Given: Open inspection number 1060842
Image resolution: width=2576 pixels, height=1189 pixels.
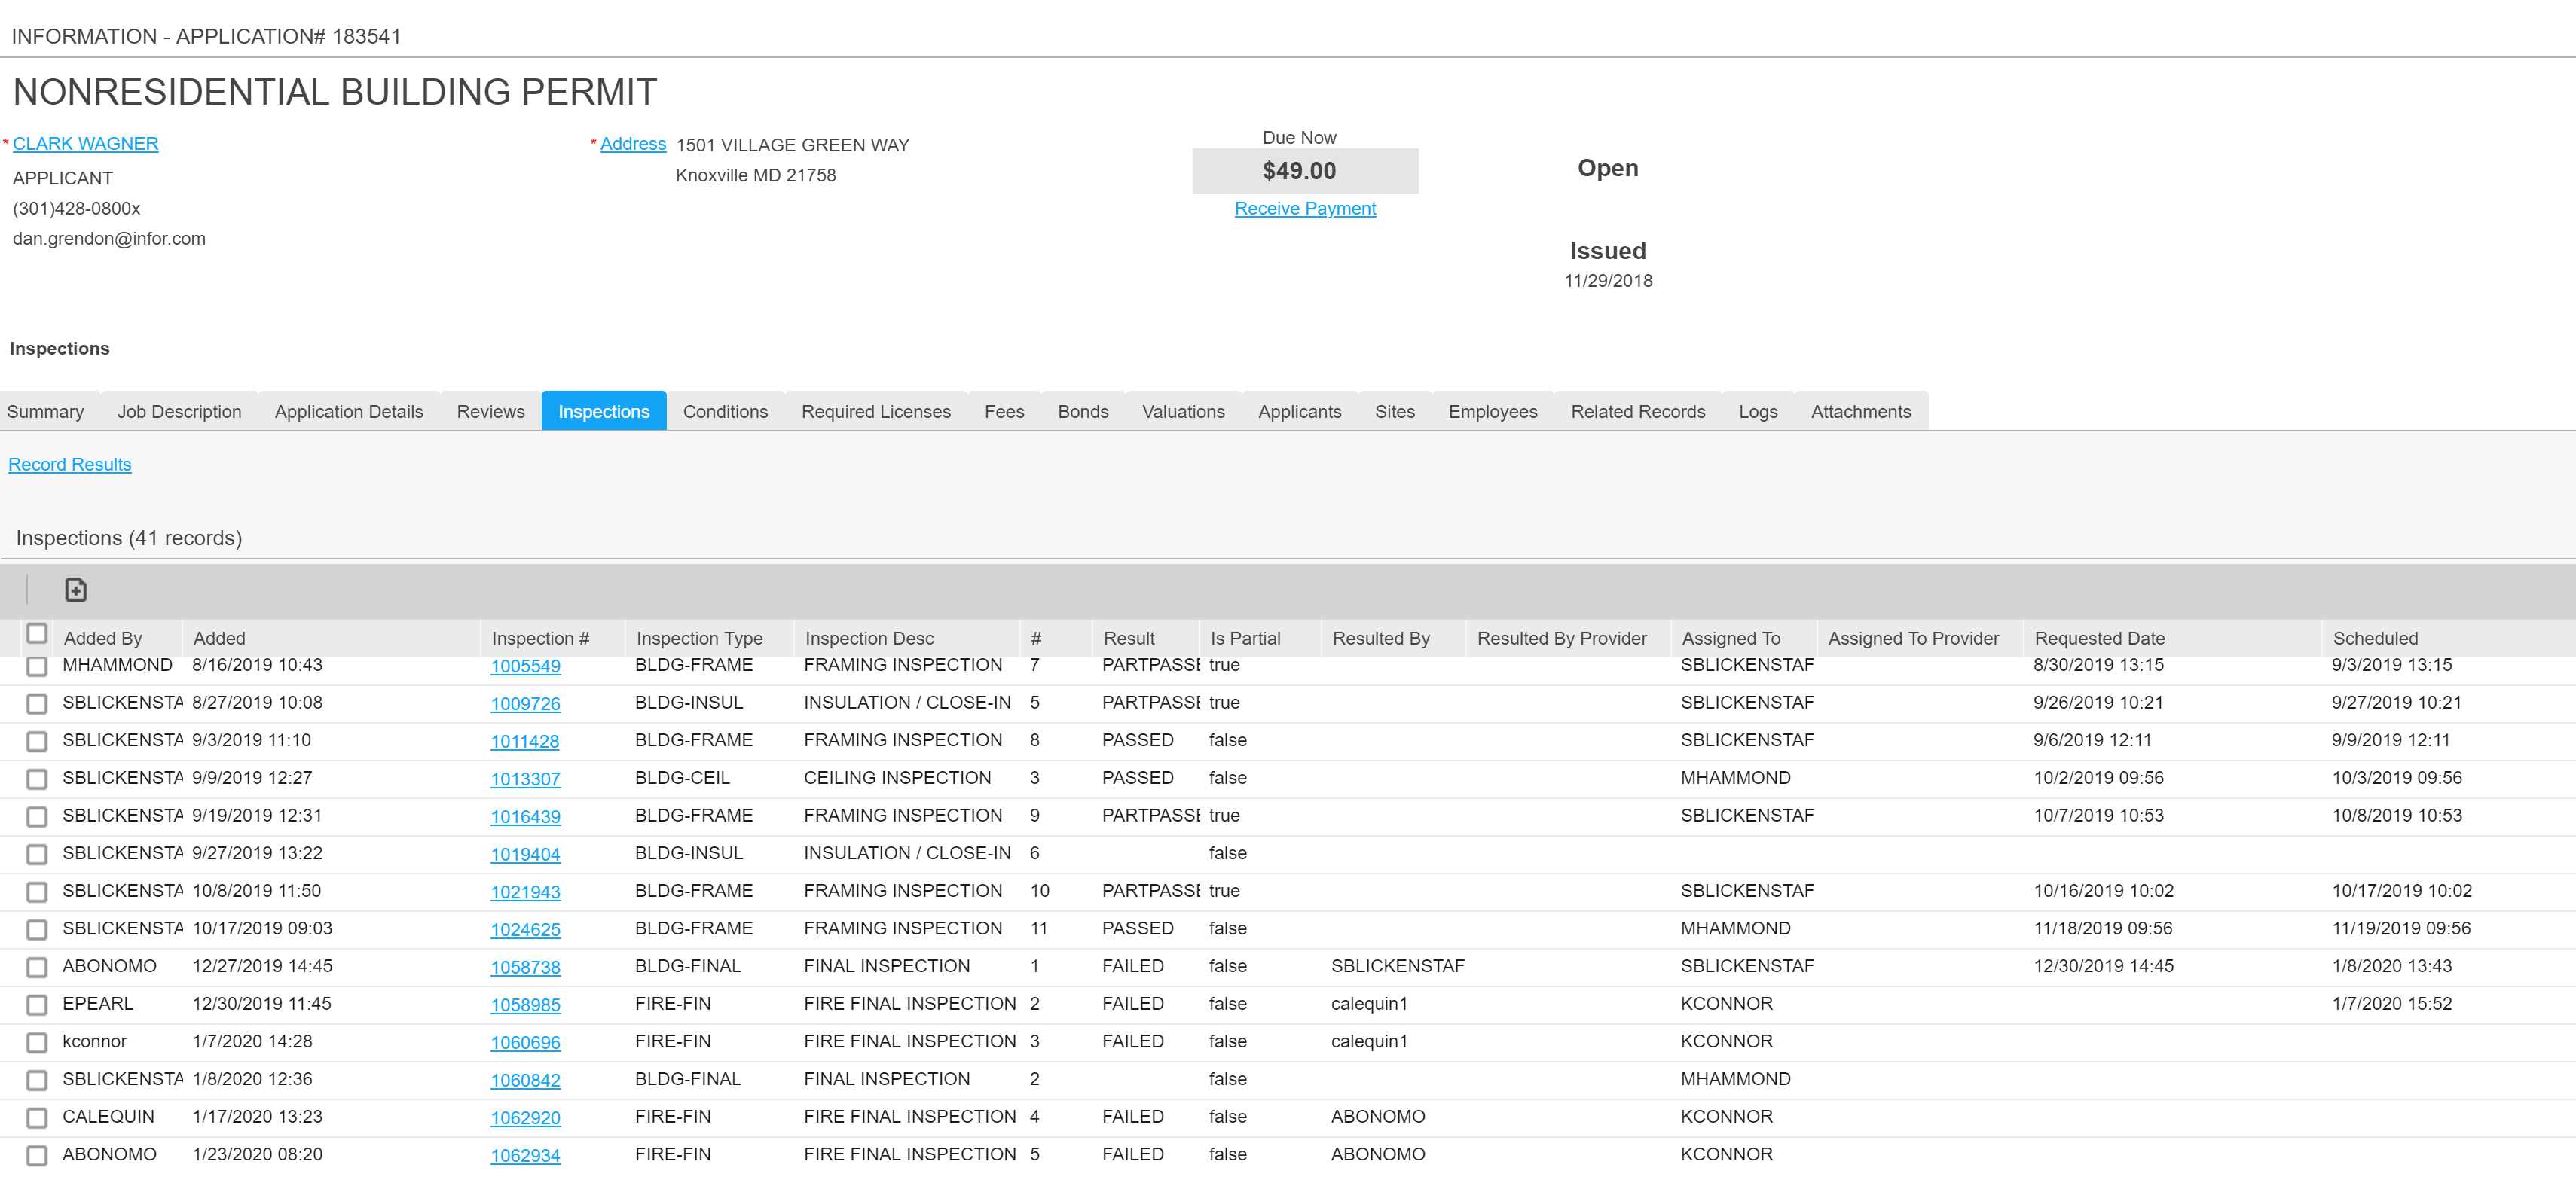Looking at the screenshot, I should (x=525, y=1080).
